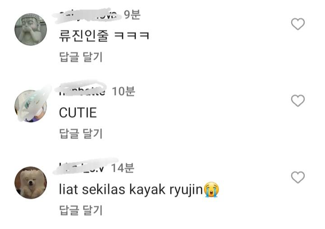Screen dimensions: 325x229
Task: Click the 9분 timestamp
Action: pos(132,15)
